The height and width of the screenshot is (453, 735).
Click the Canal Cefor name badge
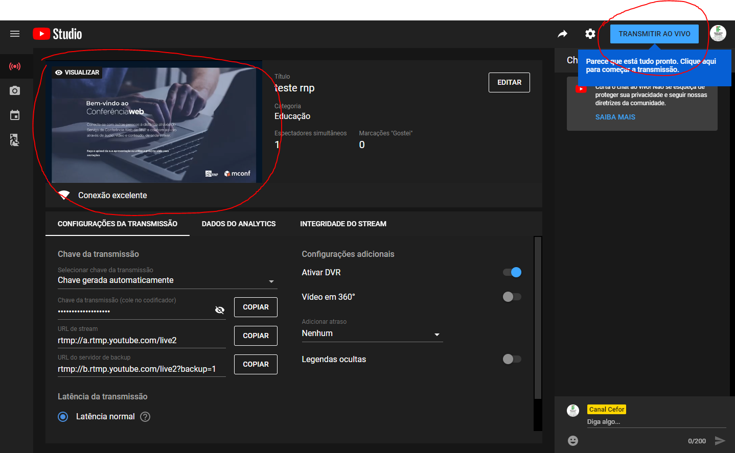coord(607,410)
